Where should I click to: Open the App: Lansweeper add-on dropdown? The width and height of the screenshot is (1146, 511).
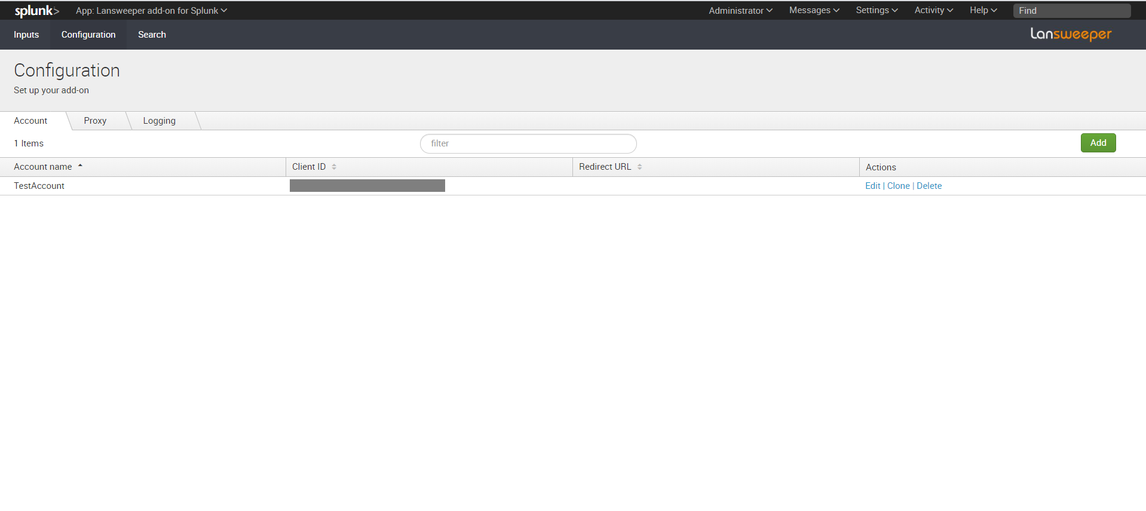(151, 11)
